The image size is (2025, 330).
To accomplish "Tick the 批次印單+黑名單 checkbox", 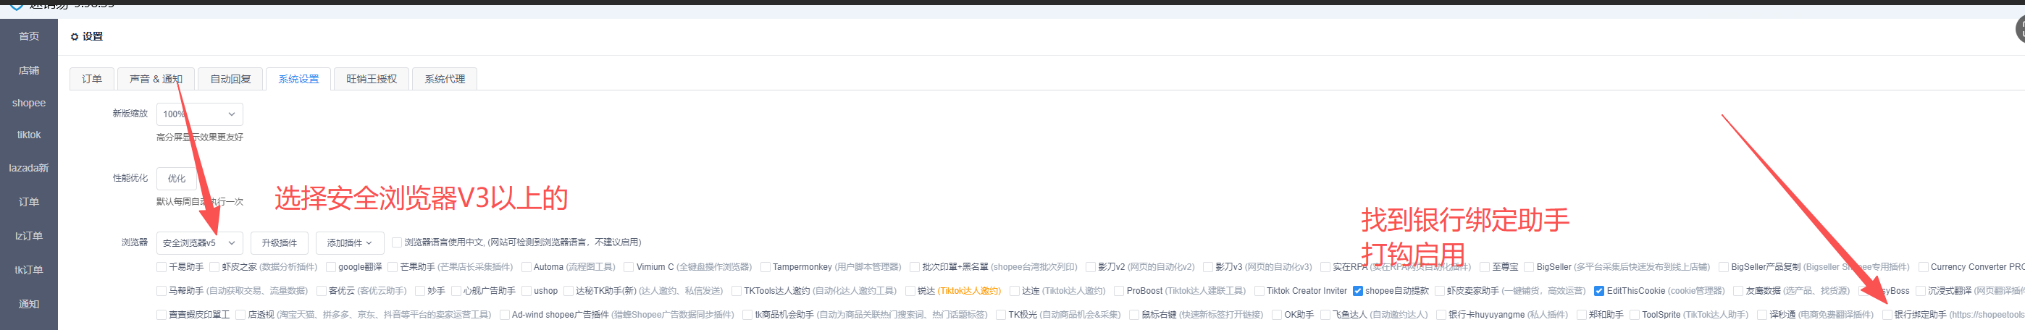I will pyautogui.click(x=915, y=267).
